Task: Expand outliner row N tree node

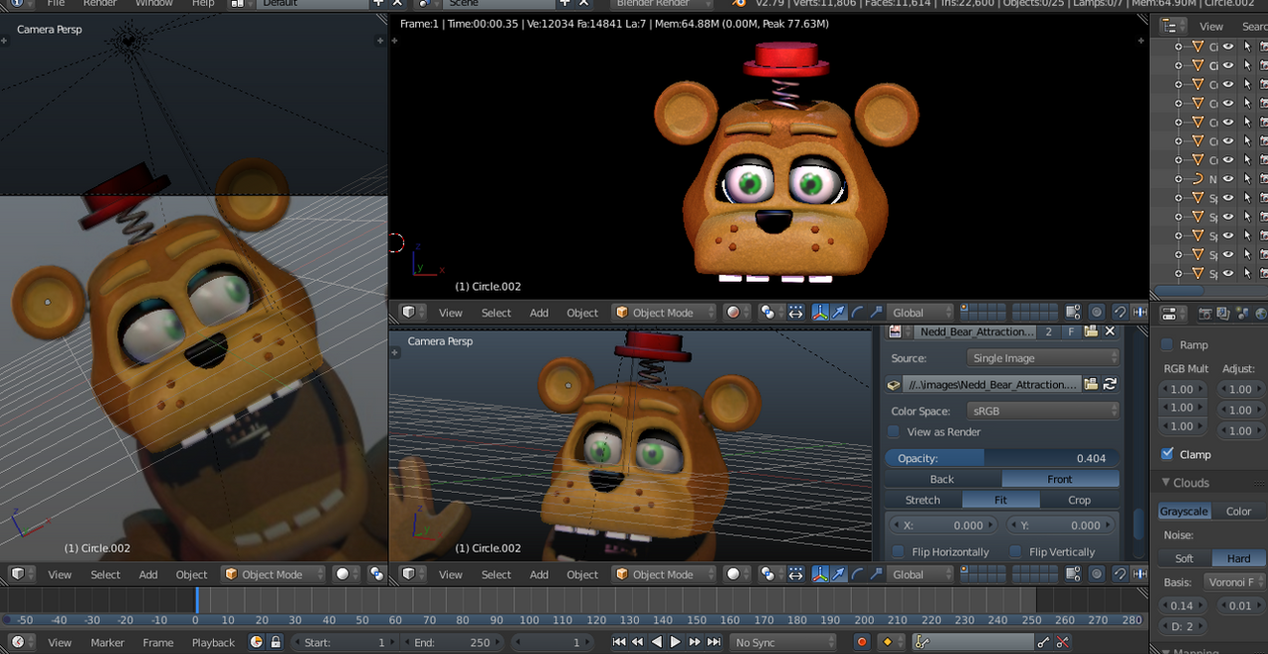Action: pyautogui.click(x=1178, y=179)
